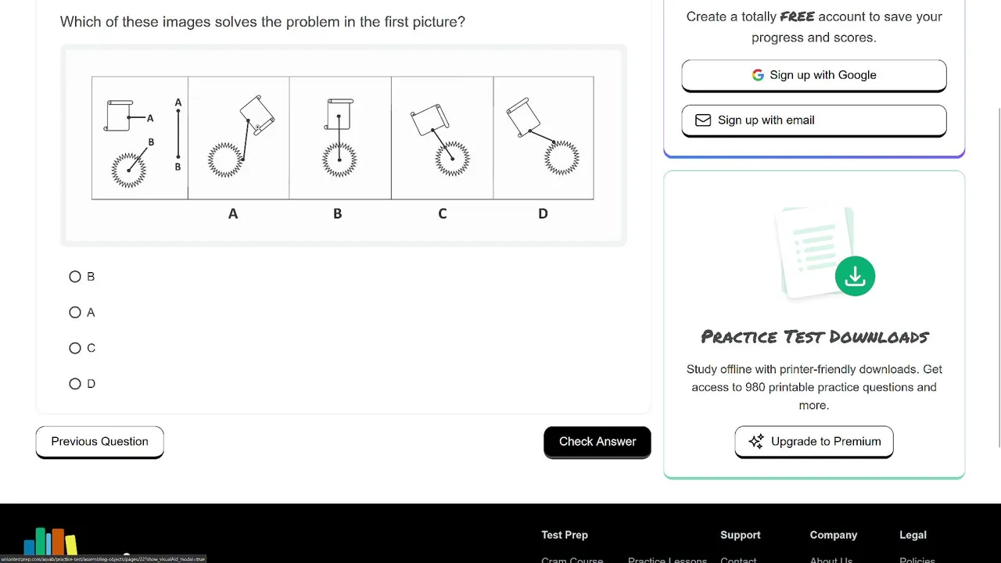Click answer image panel C
1001x563 pixels.
click(x=443, y=138)
